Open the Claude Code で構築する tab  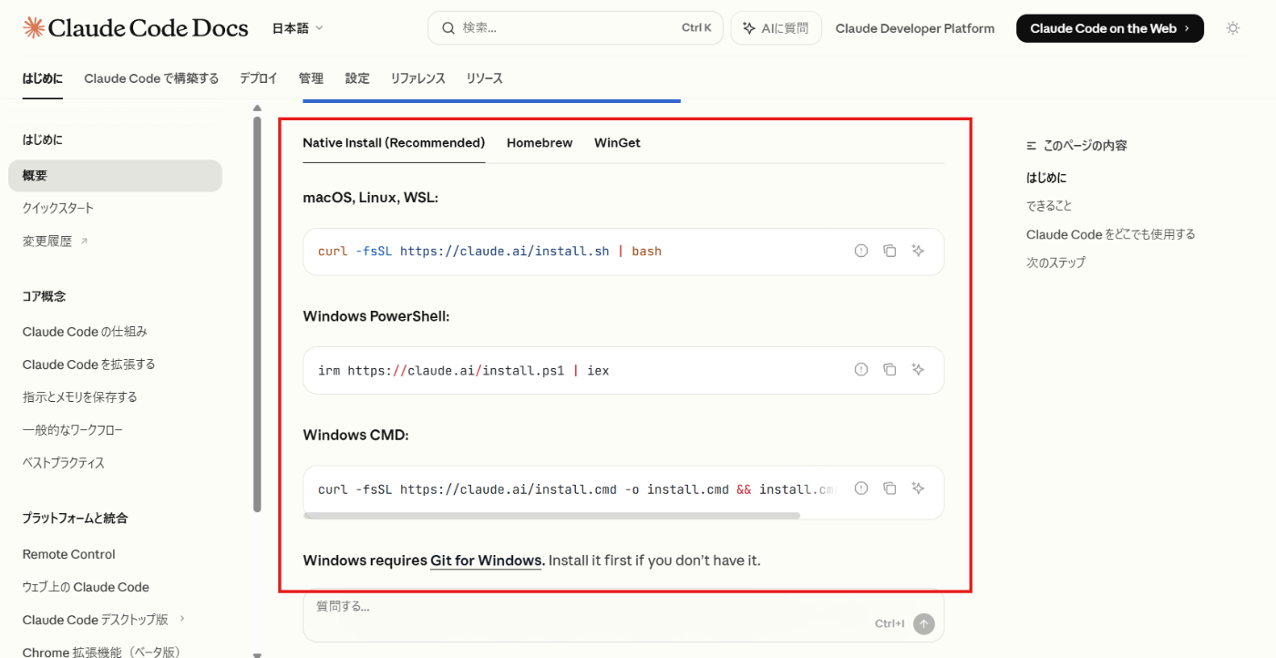(x=151, y=78)
